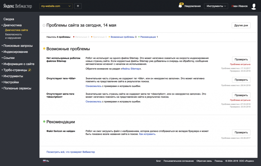The width and height of the screenshot is (261, 166).
Task: Open Сводка in the sidebar
Action: [9, 19]
